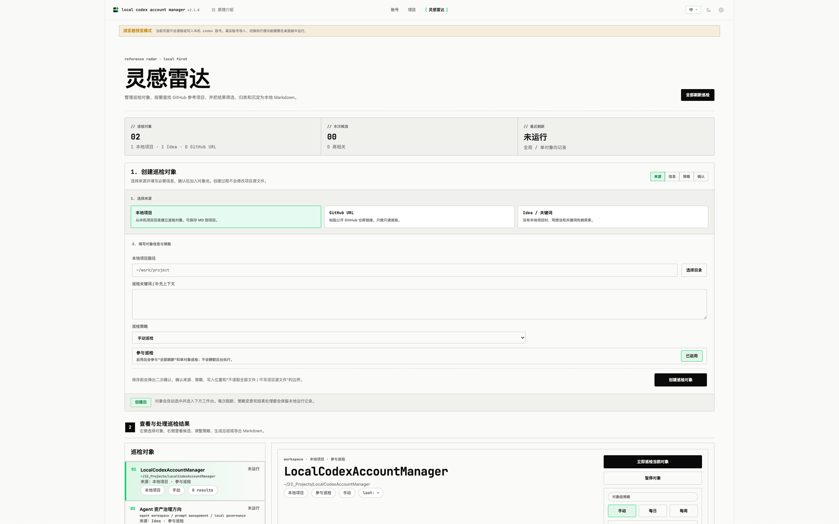This screenshot has height=524, width=839.
Task: Choose GitHub URL source card
Action: point(419,216)
